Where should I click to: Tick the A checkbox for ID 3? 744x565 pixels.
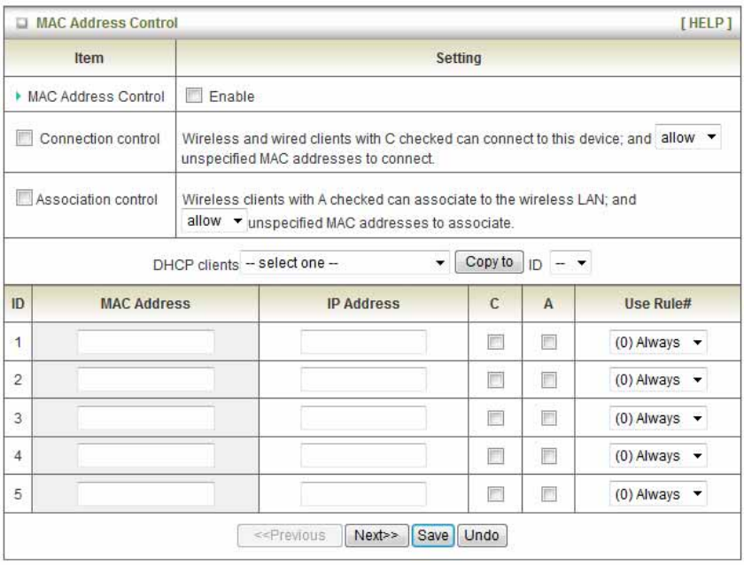pos(548,419)
